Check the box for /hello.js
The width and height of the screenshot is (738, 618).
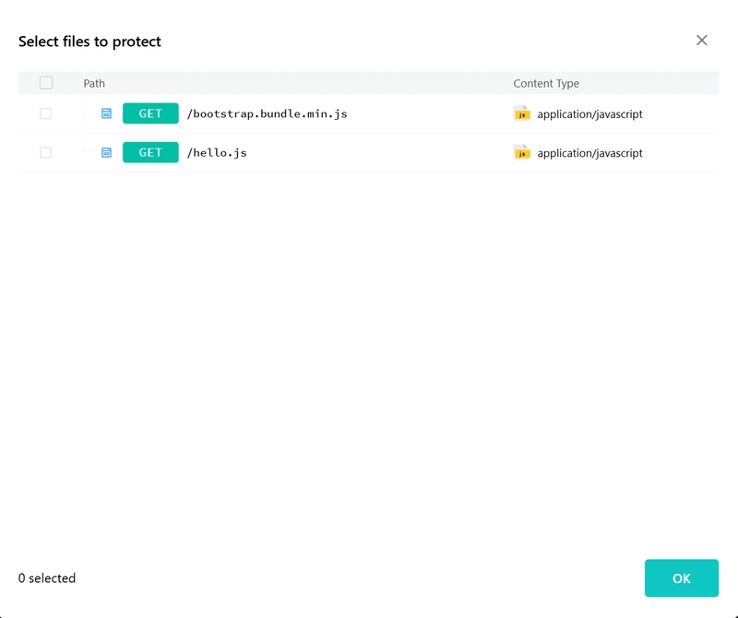[45, 152]
